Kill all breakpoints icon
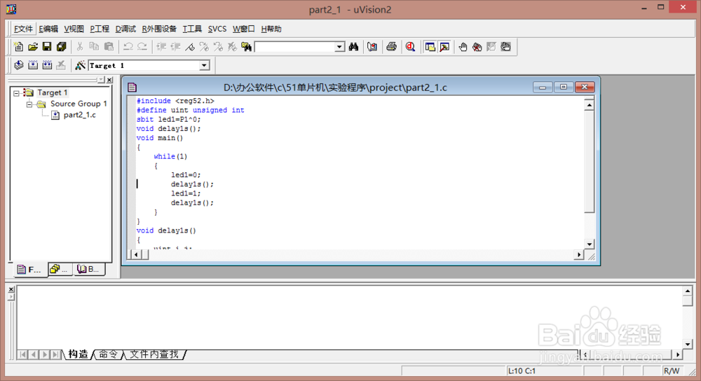 [x=477, y=46]
